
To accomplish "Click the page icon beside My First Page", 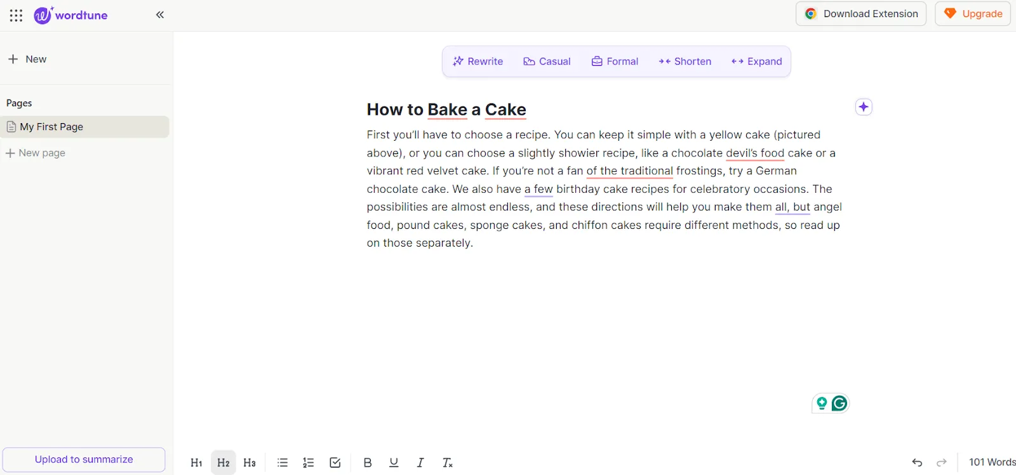I will coord(11,127).
